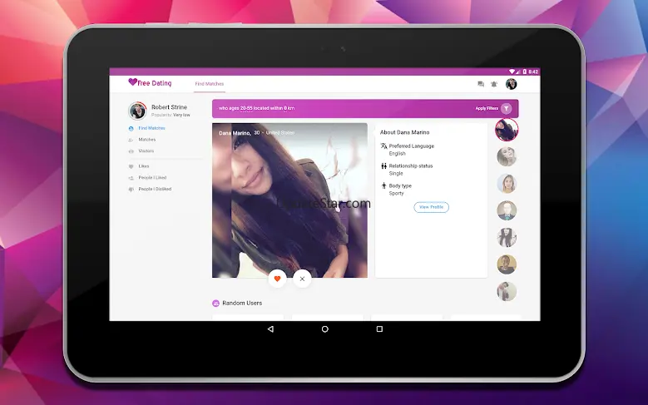Click the 'Dana Marino, 30' name overlay

click(239, 133)
